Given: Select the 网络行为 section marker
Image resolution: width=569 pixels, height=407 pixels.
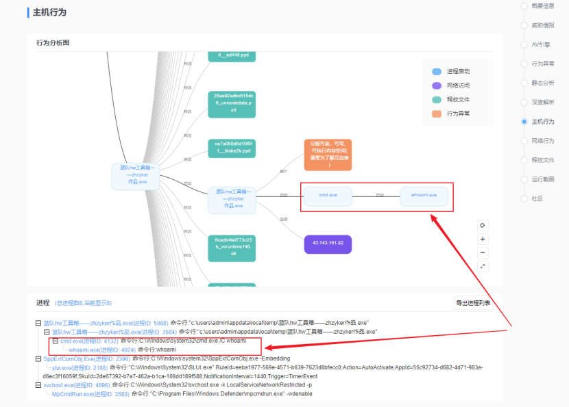Looking at the screenshot, I should [x=524, y=141].
